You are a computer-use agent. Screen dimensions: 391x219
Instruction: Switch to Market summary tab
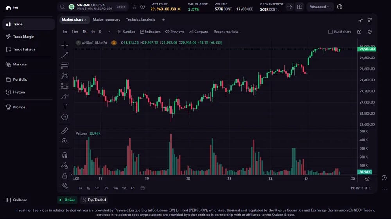click(106, 19)
